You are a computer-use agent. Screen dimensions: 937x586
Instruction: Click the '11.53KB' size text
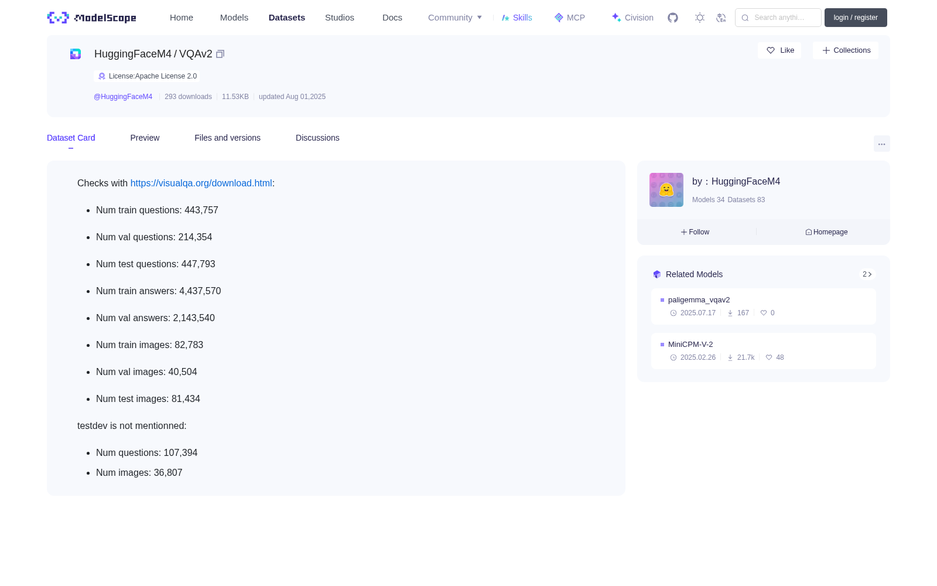click(x=235, y=97)
